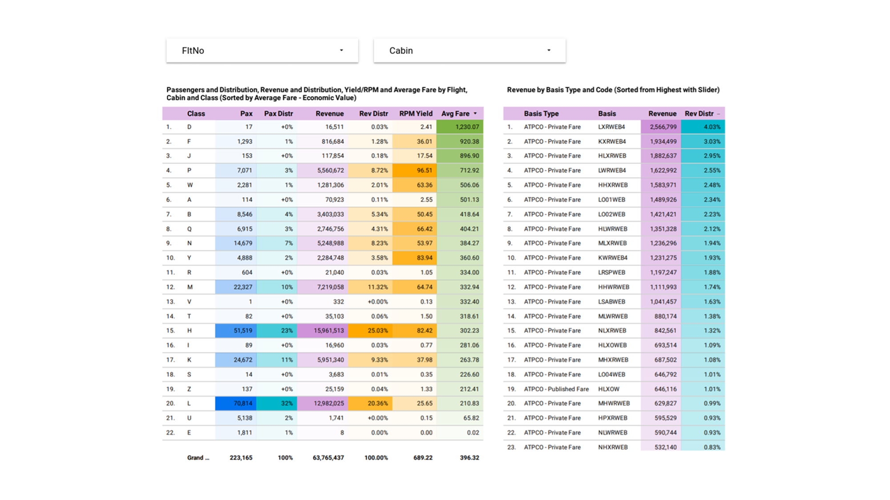Viewport: 890px width, 500px height.
Task: Select Grand total Avg Fare 396.32
Action: tap(469, 458)
